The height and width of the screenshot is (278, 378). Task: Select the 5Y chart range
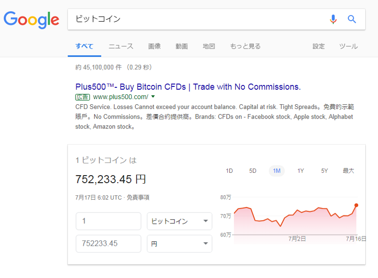325,171
